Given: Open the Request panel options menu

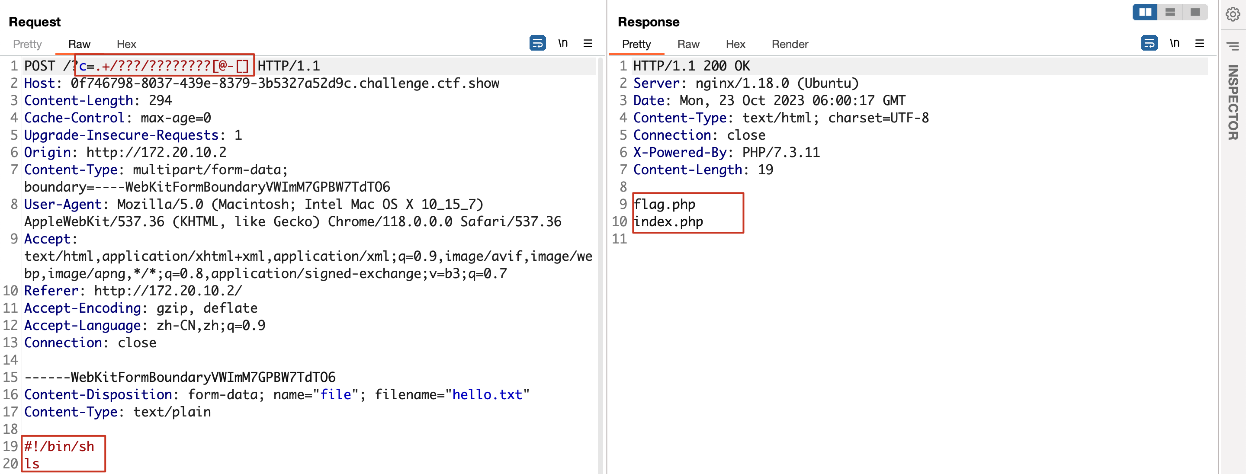Looking at the screenshot, I should pos(588,44).
